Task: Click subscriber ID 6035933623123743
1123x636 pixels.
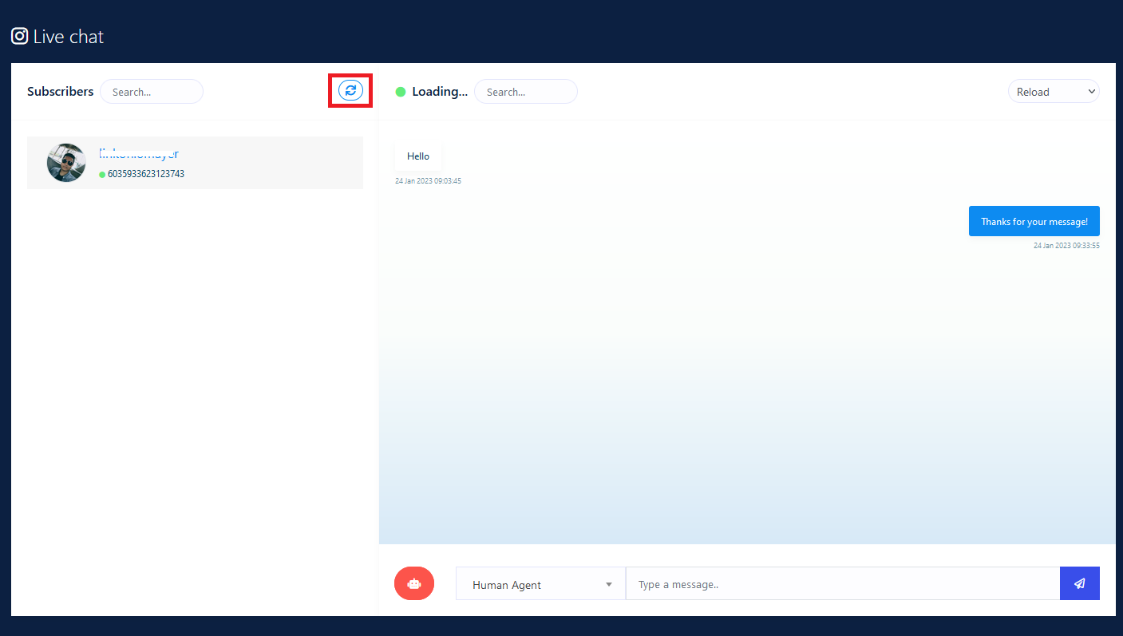Action: coord(146,174)
